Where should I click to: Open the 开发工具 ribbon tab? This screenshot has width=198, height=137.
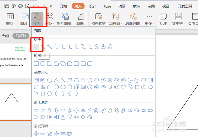coord(185,6)
